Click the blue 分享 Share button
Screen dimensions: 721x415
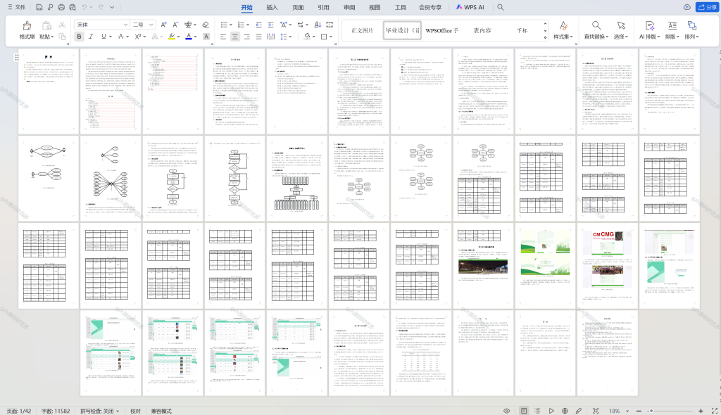pyautogui.click(x=707, y=7)
